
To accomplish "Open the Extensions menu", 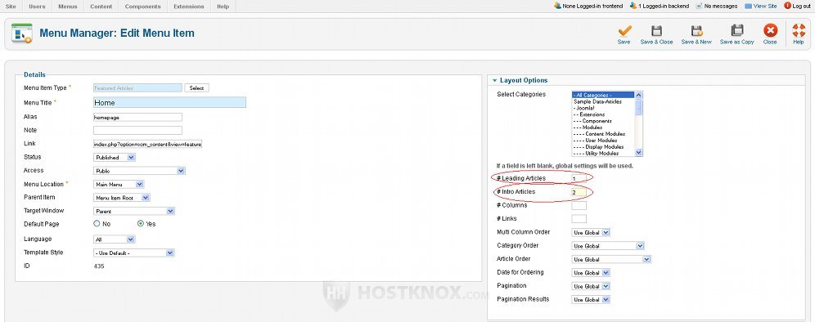I will coord(189,7).
